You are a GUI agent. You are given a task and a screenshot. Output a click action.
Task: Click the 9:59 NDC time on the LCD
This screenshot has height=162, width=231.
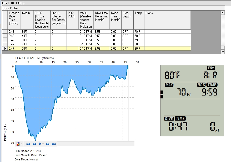209,92
